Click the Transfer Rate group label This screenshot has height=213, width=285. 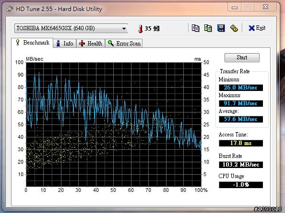235,71
